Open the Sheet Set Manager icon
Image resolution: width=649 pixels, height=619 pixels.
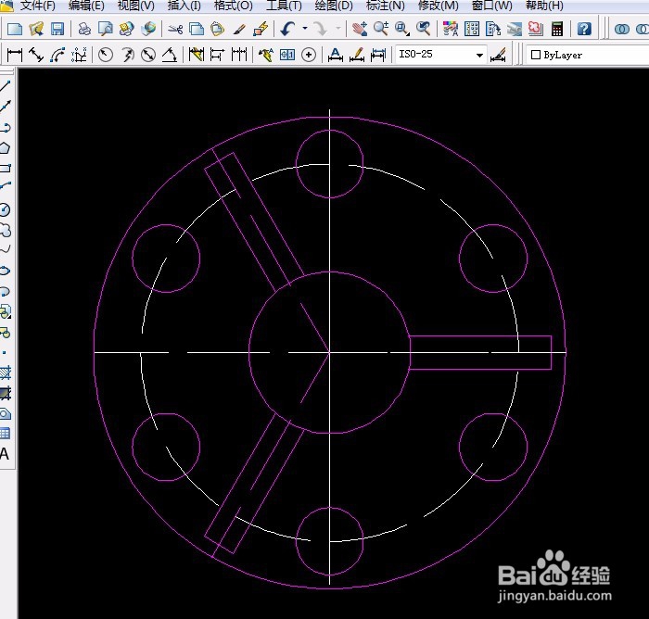pyautogui.click(x=515, y=29)
